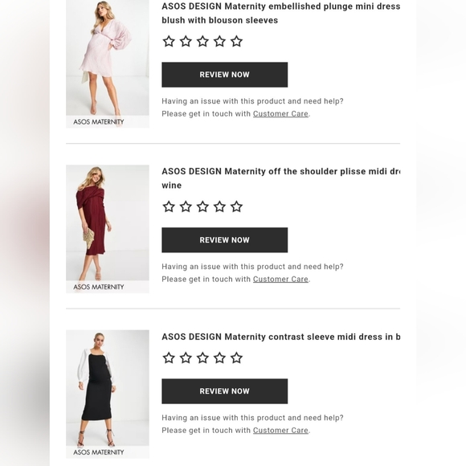Open the black contrast sleeve dress photo
This screenshot has width=466, height=466.
coord(108,394)
